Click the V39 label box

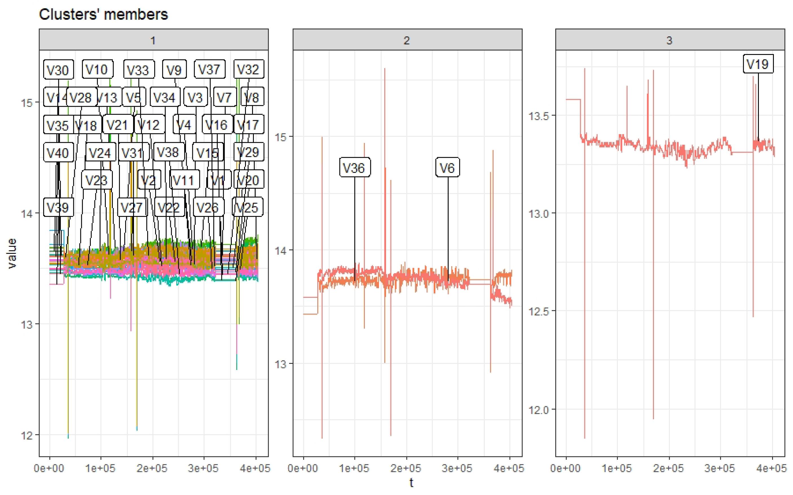[x=58, y=207]
